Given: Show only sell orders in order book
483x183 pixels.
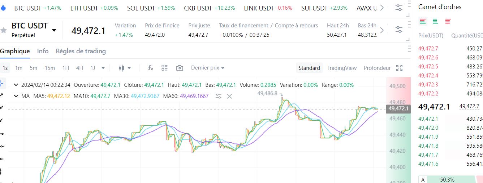Looking at the screenshot, I should pos(448,21).
